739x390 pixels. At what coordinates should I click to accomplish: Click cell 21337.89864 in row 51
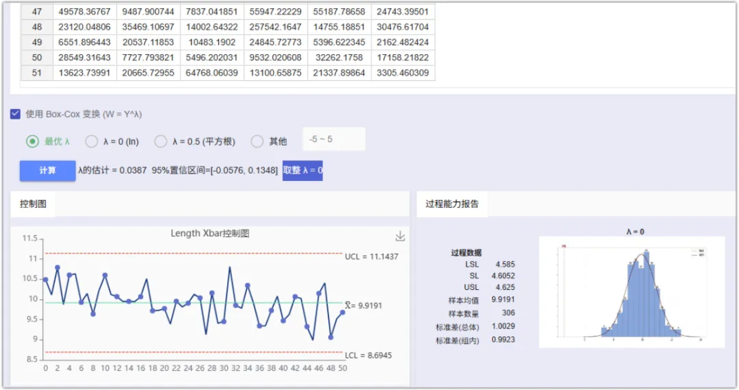coord(340,73)
